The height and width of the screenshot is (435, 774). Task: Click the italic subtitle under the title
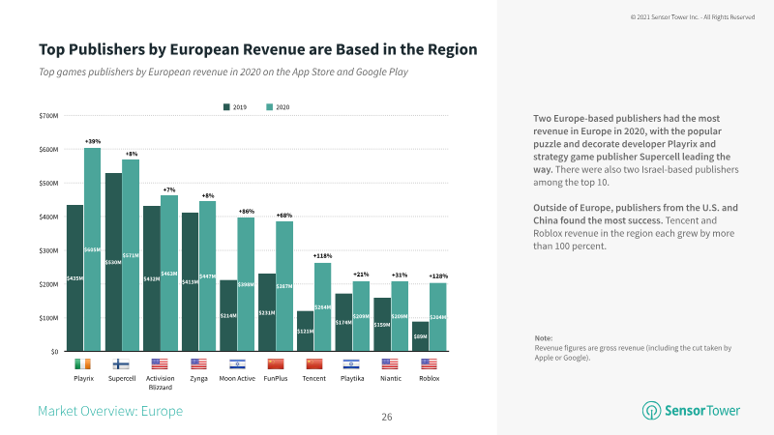pyautogui.click(x=223, y=72)
